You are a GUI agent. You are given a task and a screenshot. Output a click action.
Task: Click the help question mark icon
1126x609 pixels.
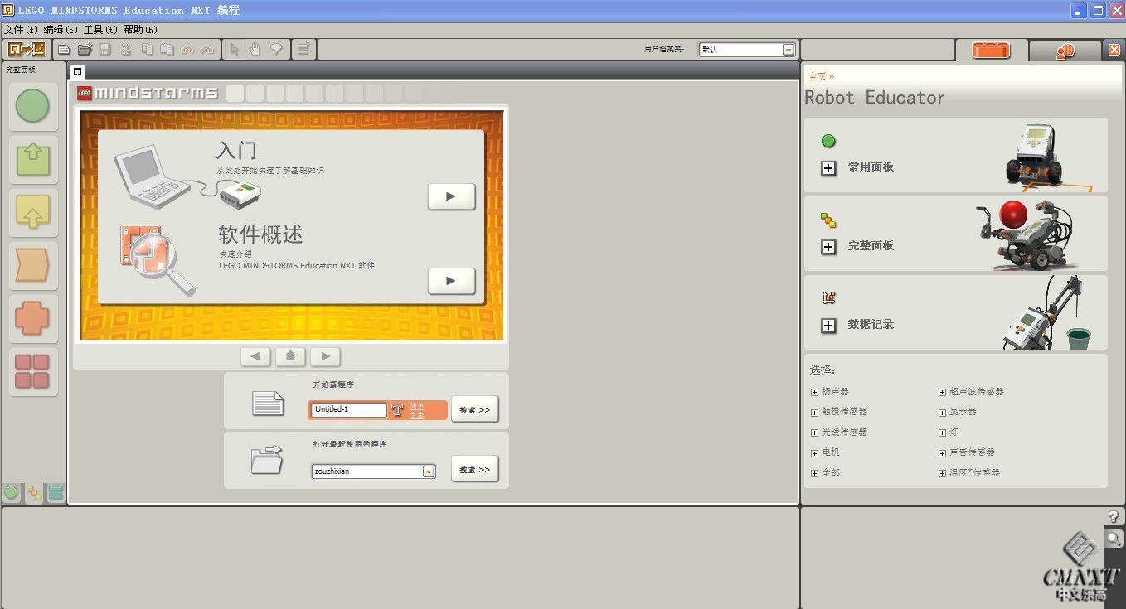1114,516
